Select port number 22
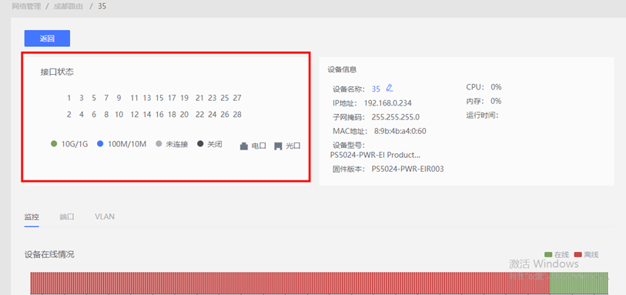Viewport: 626px width, 295px height. pyautogui.click(x=199, y=115)
